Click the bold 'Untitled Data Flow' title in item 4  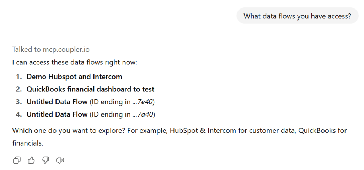click(x=57, y=114)
